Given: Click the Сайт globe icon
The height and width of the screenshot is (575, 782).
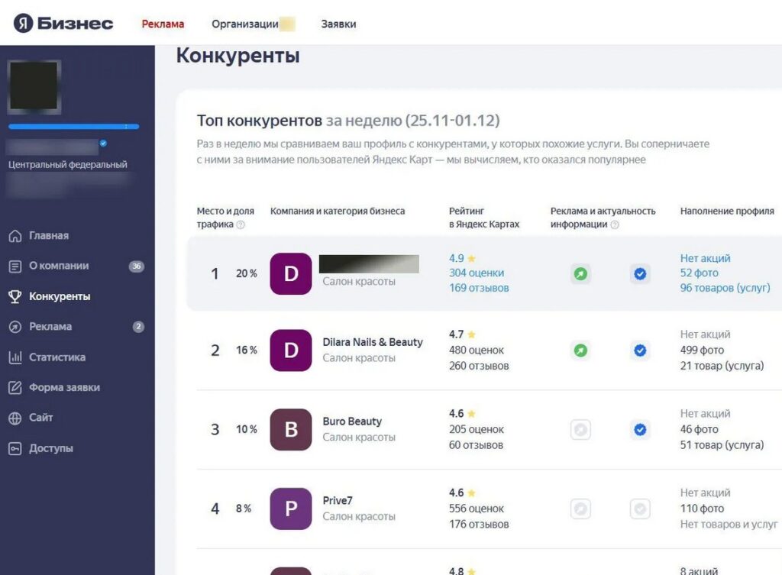Looking at the screenshot, I should tap(15, 418).
